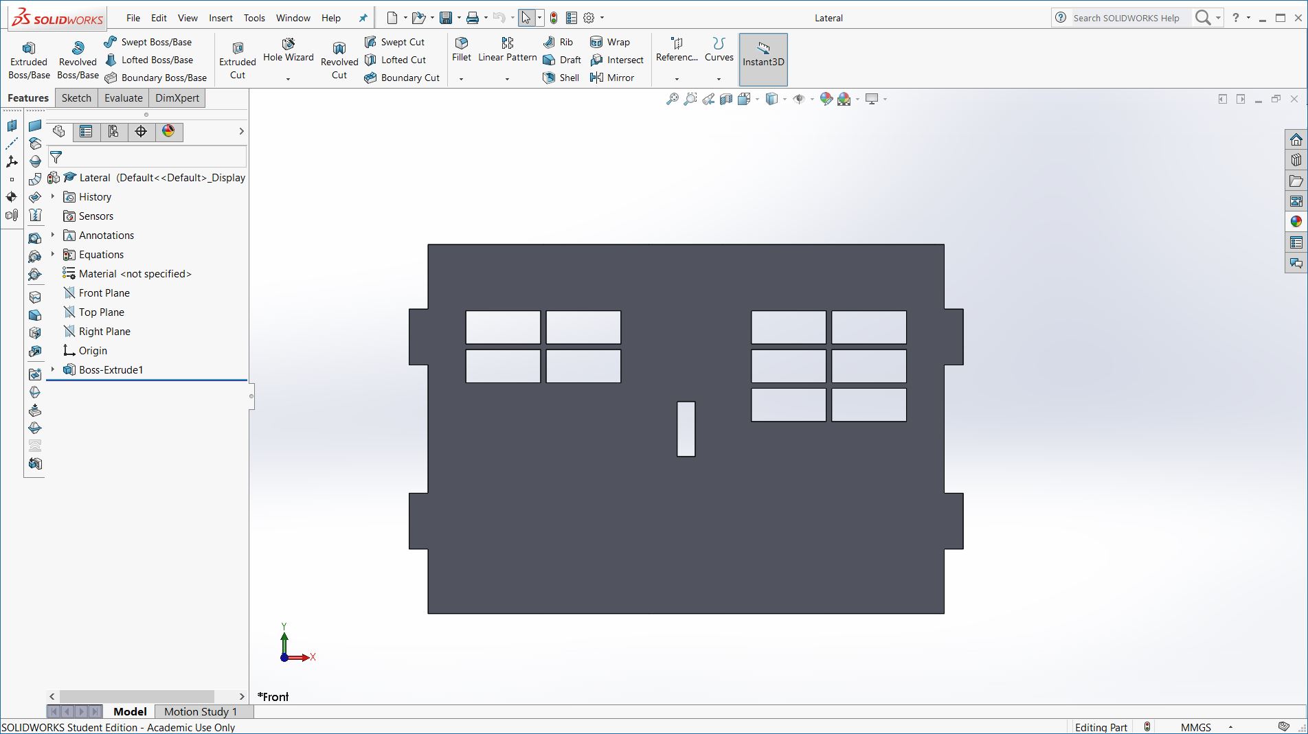Apply the Fillet tool
1308x734 pixels.
point(462,50)
